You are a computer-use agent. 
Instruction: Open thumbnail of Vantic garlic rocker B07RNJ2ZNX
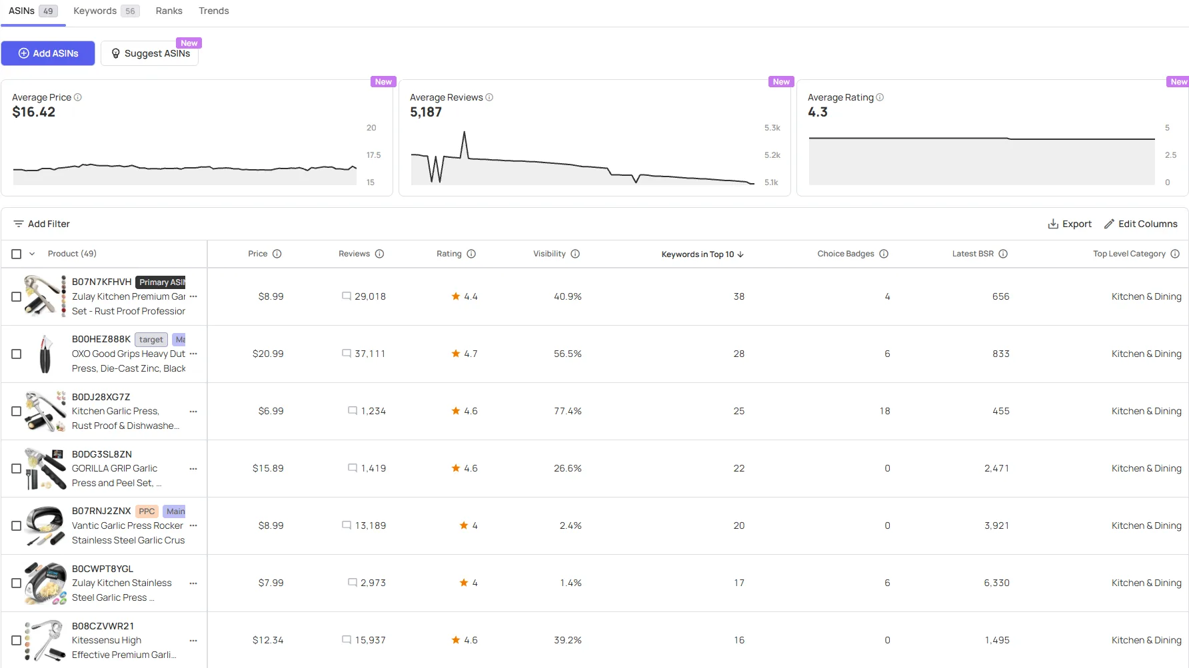45,525
